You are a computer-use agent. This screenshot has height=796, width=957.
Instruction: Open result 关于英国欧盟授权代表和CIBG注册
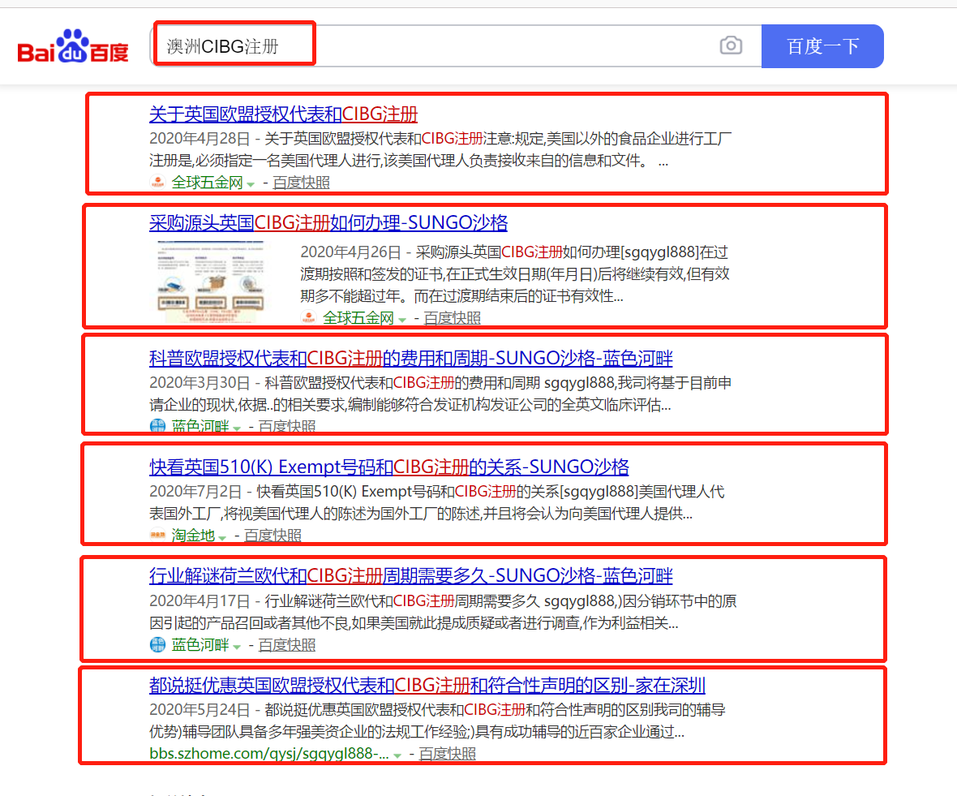click(283, 114)
